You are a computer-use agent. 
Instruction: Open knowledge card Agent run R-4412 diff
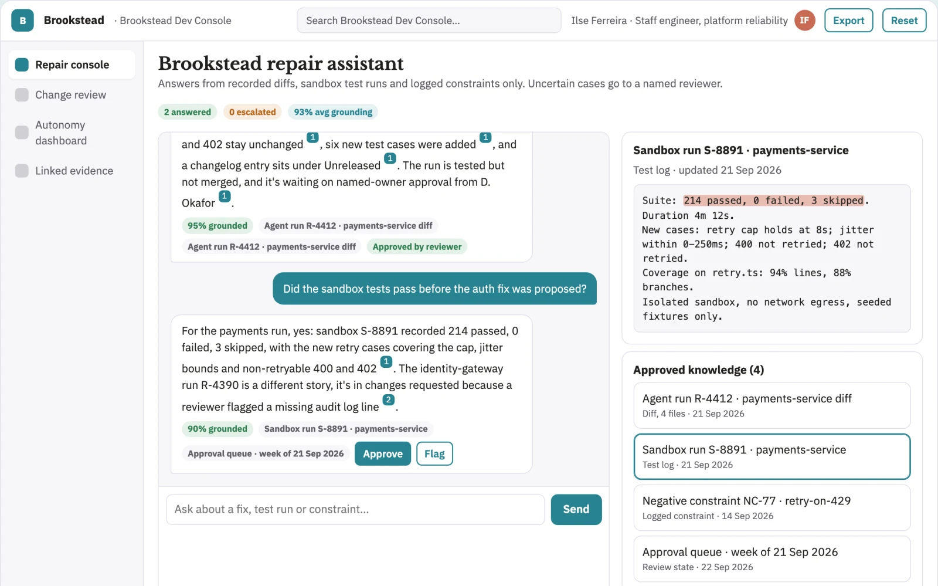tap(772, 405)
